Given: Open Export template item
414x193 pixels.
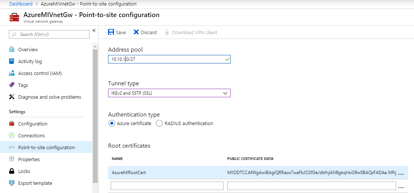Looking at the screenshot, I should [35, 183].
